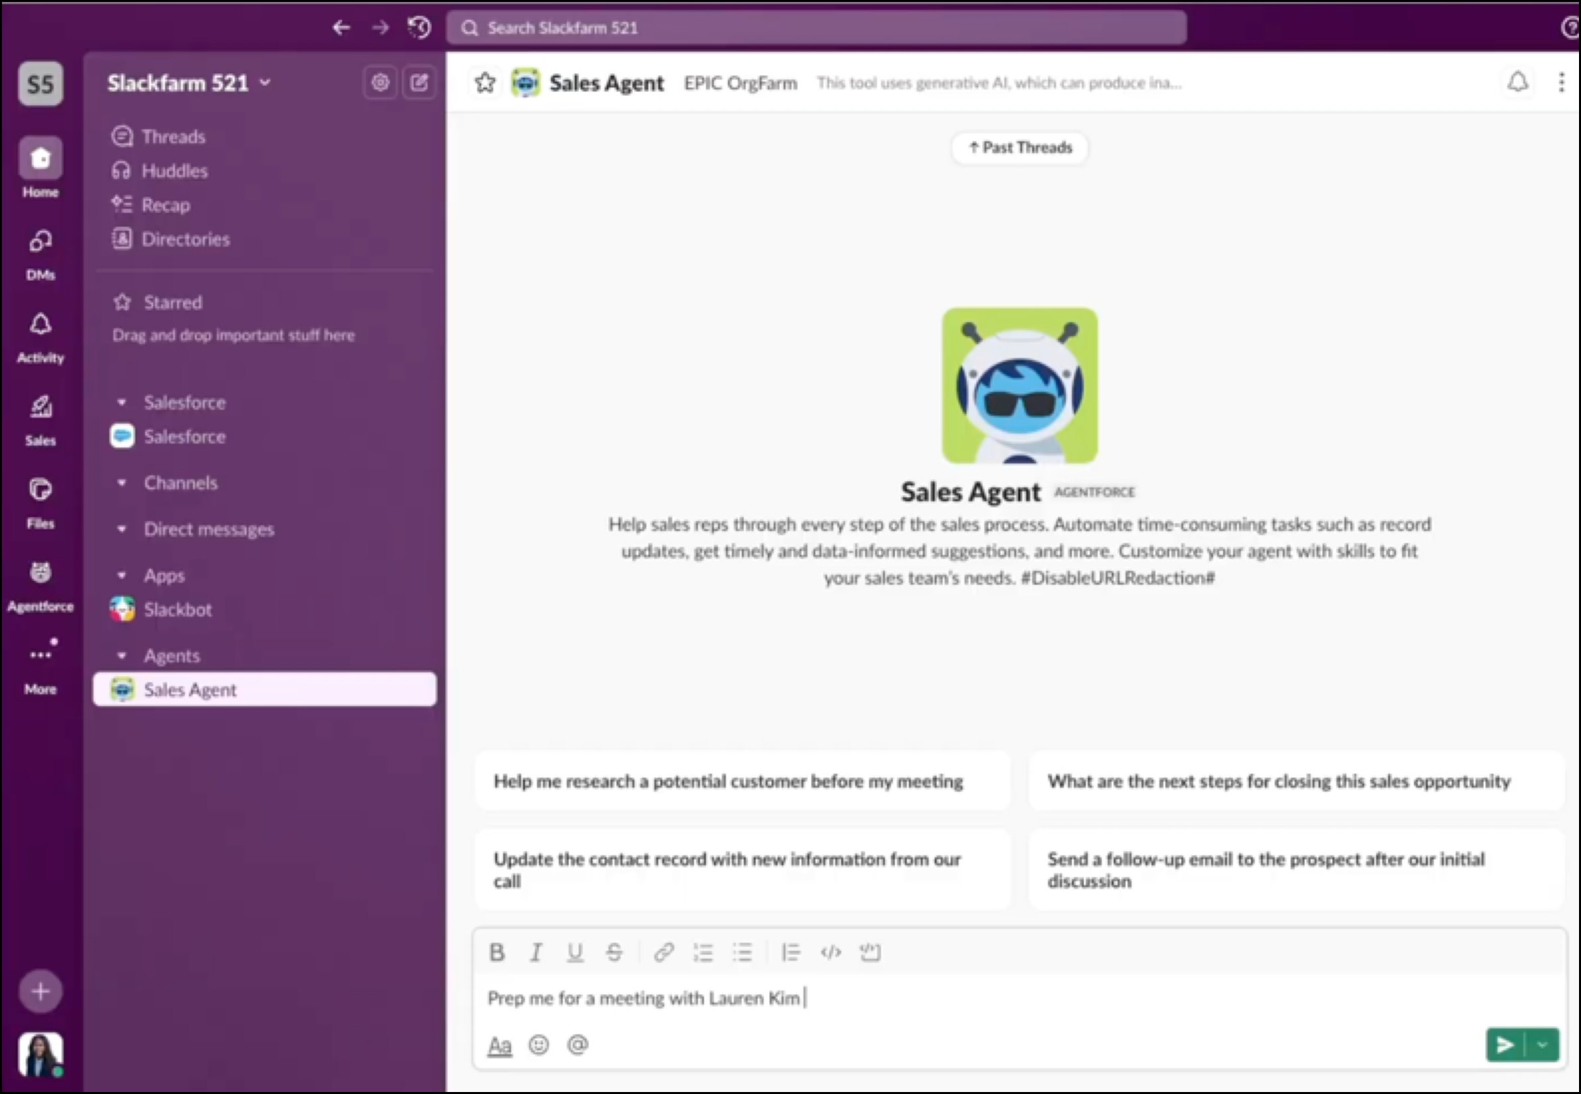Open More in the left rail
The width and height of the screenshot is (1581, 1094).
[x=40, y=668]
